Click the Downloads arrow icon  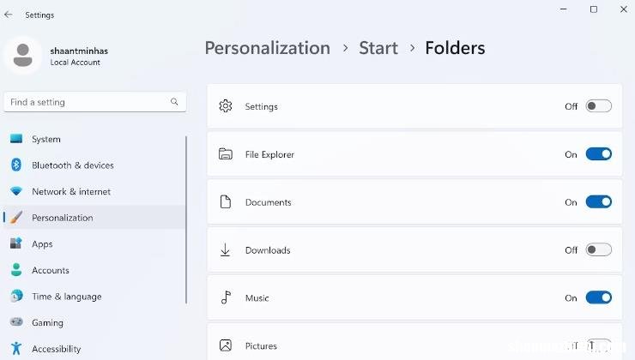tap(225, 249)
